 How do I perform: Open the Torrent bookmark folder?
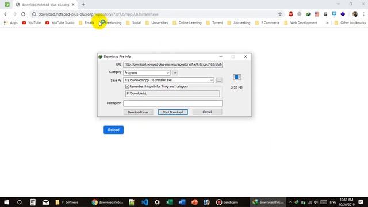pos(214,23)
